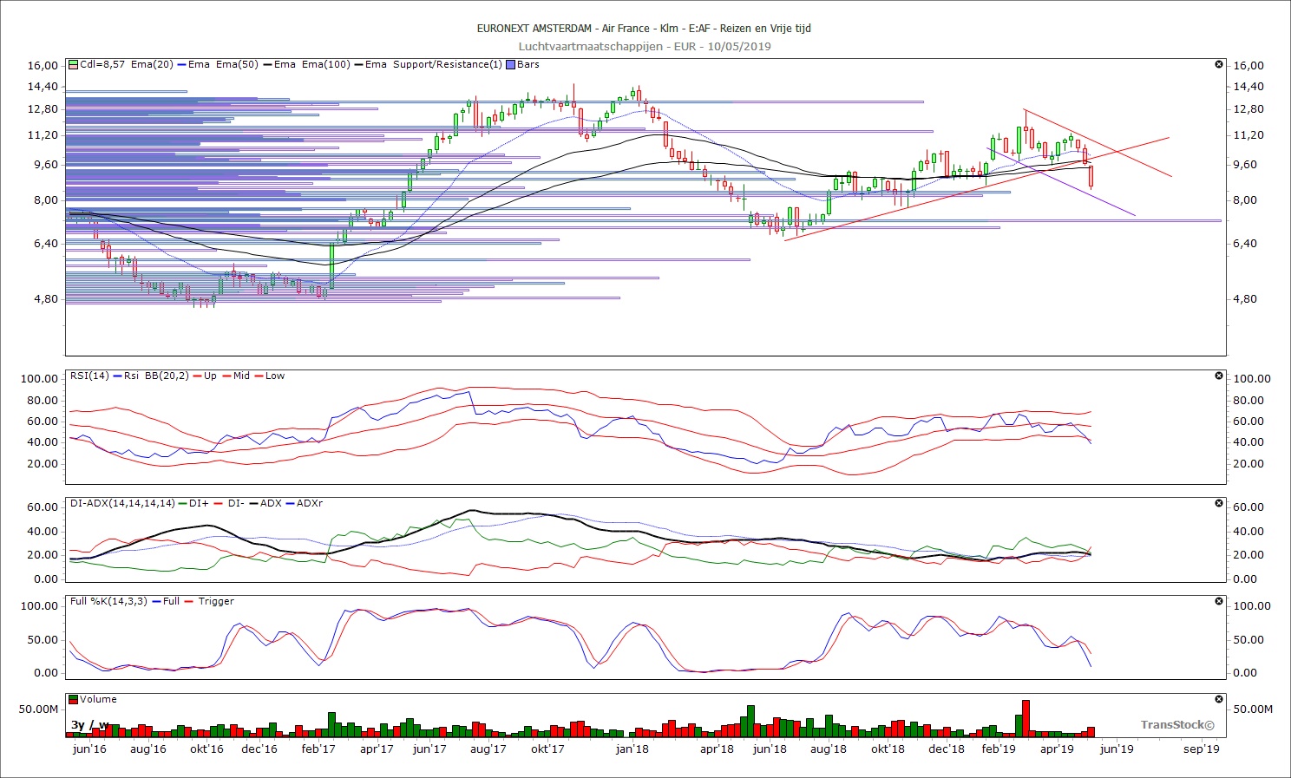Click the 3y / w timeframe label
The image size is (1291, 778).
coord(90,725)
